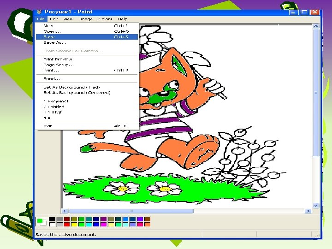Click the horizontal scrollbar left arrow
332x249 pixels.
65,211
